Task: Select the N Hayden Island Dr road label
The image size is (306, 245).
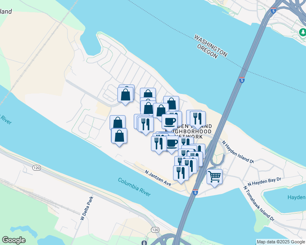Action: click(238, 152)
